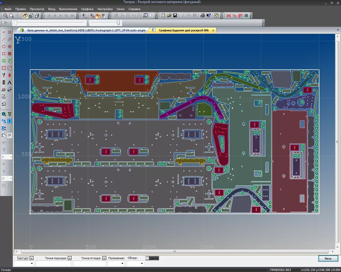Click the Точка подхода arrow button
This screenshot has height=272, width=341.
70,258
